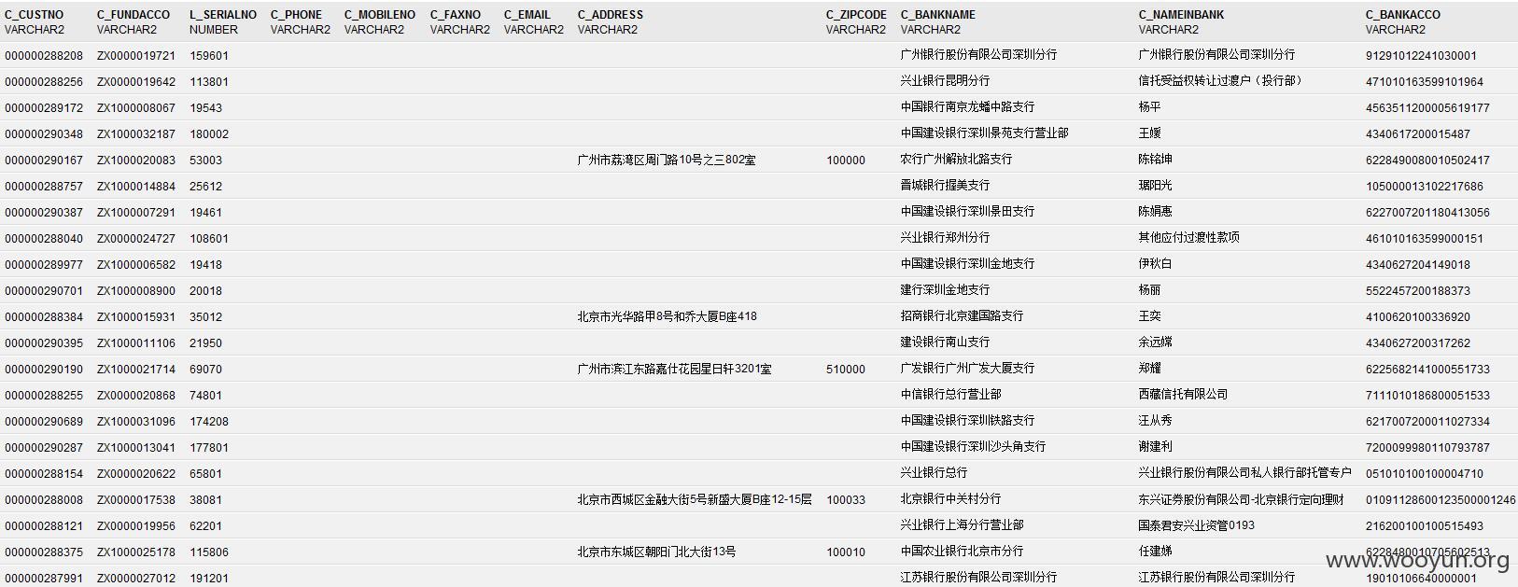Select serial number 191201
The width and height of the screenshot is (1518, 587).
pos(209,579)
